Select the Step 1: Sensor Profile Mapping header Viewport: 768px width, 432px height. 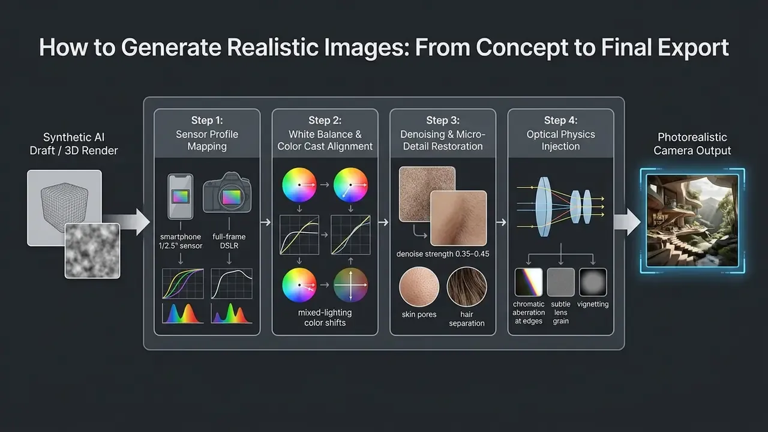pyautogui.click(x=207, y=133)
